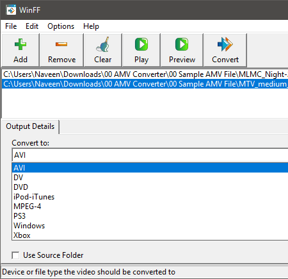Choose Xbox from the dropdown list
The width and height of the screenshot is (288, 279).
[150, 235]
